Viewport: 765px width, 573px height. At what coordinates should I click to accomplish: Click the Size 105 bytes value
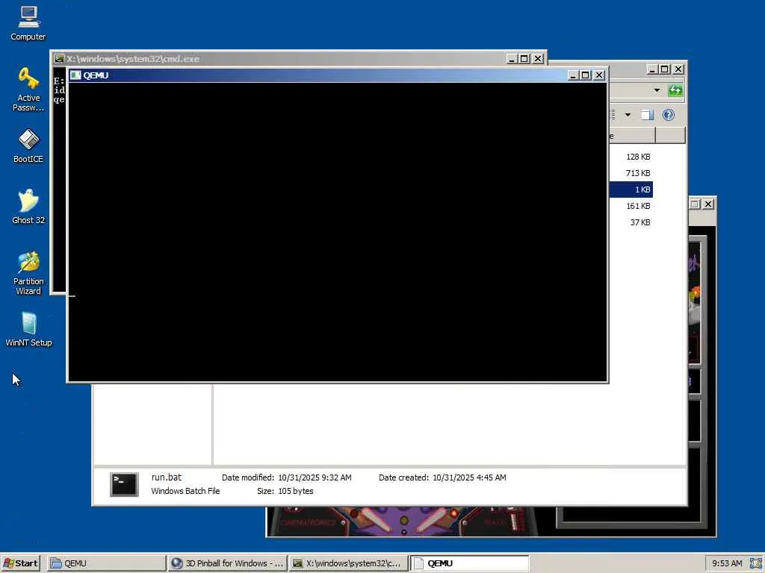[296, 491]
